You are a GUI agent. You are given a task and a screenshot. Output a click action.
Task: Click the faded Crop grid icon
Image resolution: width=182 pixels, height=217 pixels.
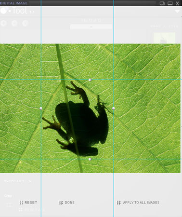(x=9, y=205)
